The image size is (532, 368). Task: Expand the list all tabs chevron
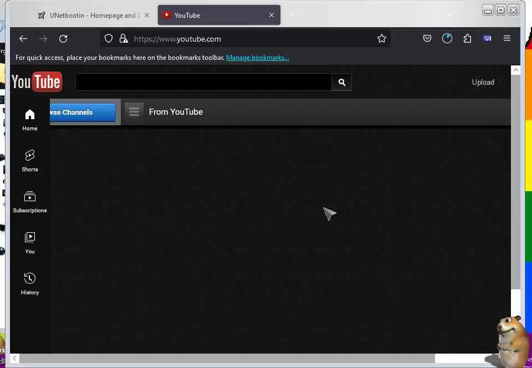pyautogui.click(x=448, y=16)
